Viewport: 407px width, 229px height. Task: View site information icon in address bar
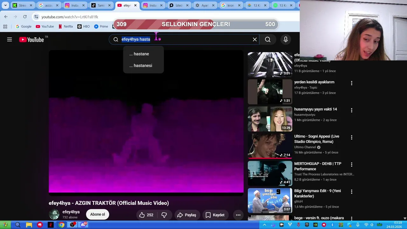coord(36,17)
